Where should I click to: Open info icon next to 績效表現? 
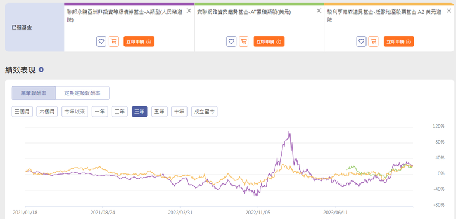click(x=41, y=70)
